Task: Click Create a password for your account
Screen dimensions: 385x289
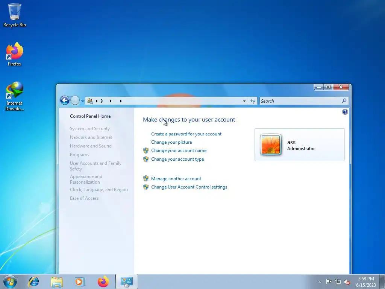Action: point(186,134)
